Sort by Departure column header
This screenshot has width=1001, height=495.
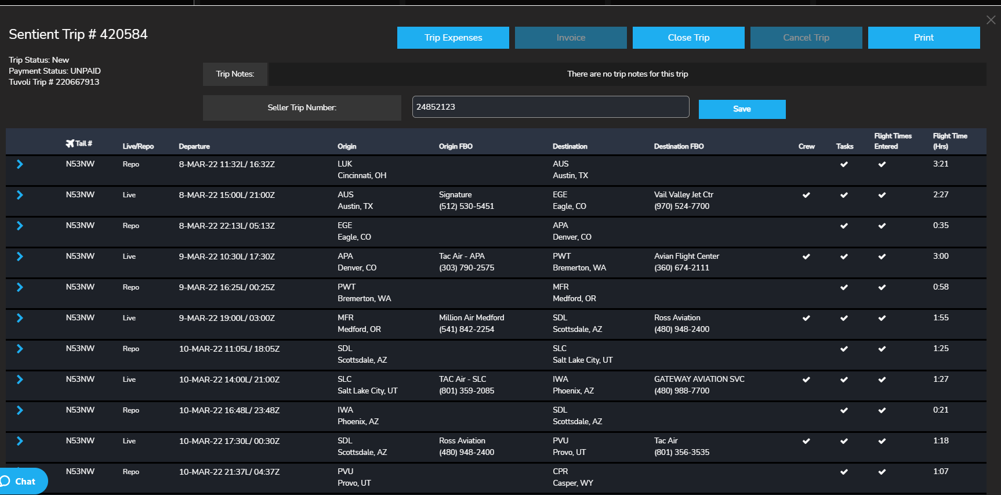click(x=194, y=146)
